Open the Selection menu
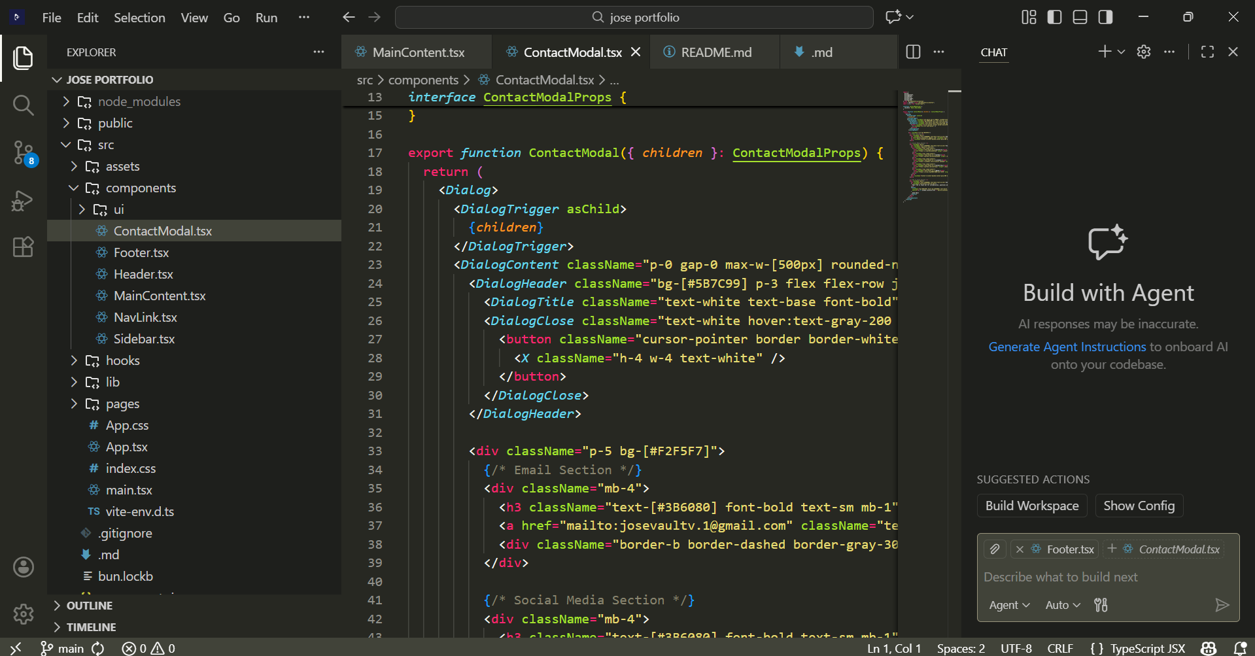Viewport: 1255px width, 656px height. [x=139, y=18]
